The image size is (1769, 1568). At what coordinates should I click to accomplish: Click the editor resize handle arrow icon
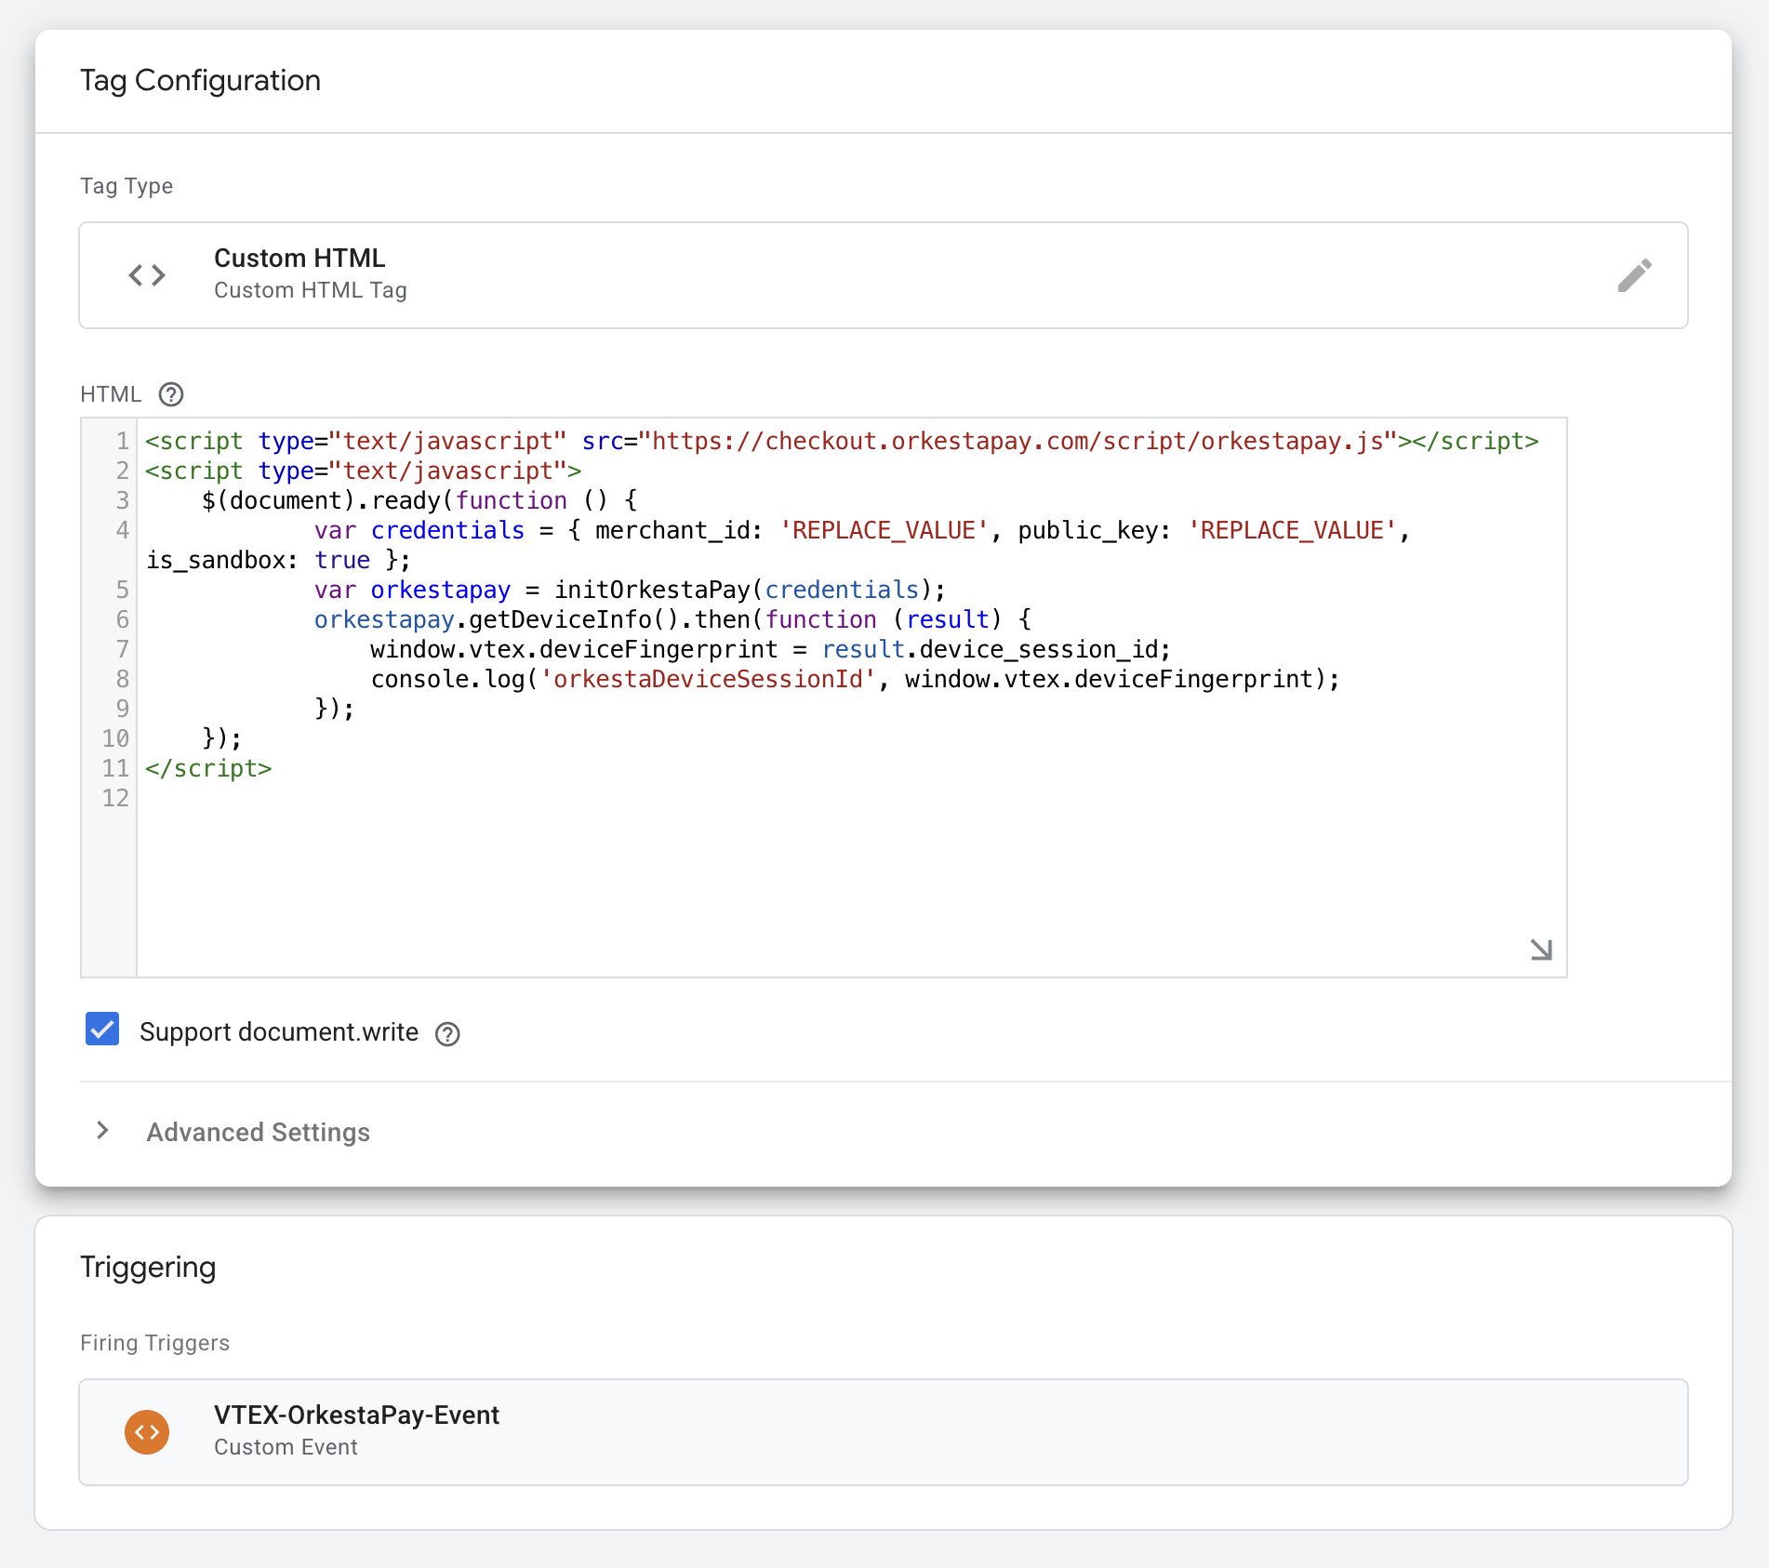1541,950
